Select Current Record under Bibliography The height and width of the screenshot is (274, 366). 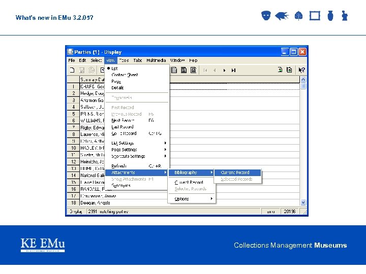point(237,173)
